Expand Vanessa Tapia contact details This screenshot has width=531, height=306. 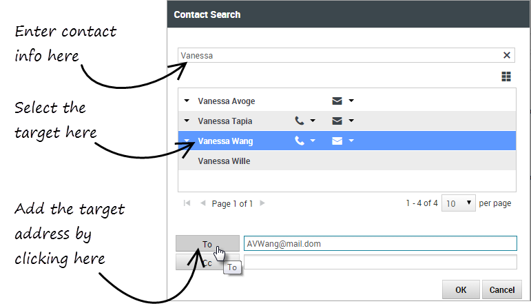click(187, 121)
